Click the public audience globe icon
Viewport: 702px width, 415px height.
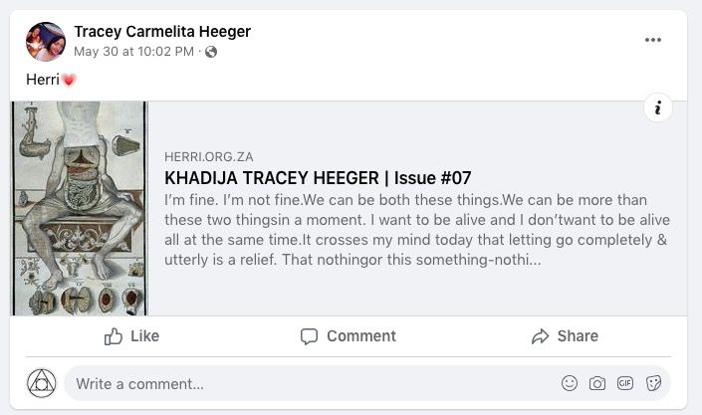(211, 52)
